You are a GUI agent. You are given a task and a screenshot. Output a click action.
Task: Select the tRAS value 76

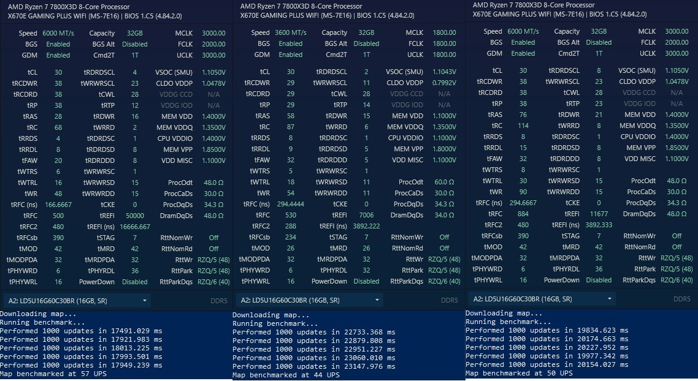(523, 115)
